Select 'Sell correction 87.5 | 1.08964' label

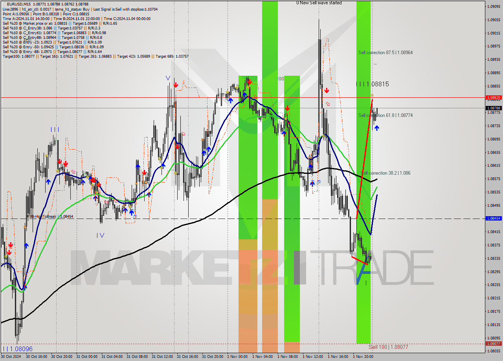point(386,52)
